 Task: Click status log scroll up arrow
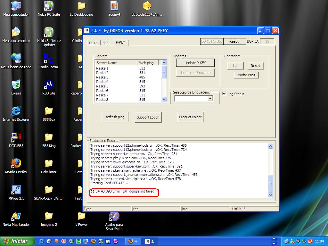click(270, 146)
